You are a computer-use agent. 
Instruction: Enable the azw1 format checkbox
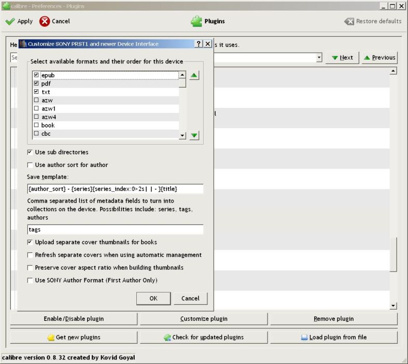tap(36, 108)
